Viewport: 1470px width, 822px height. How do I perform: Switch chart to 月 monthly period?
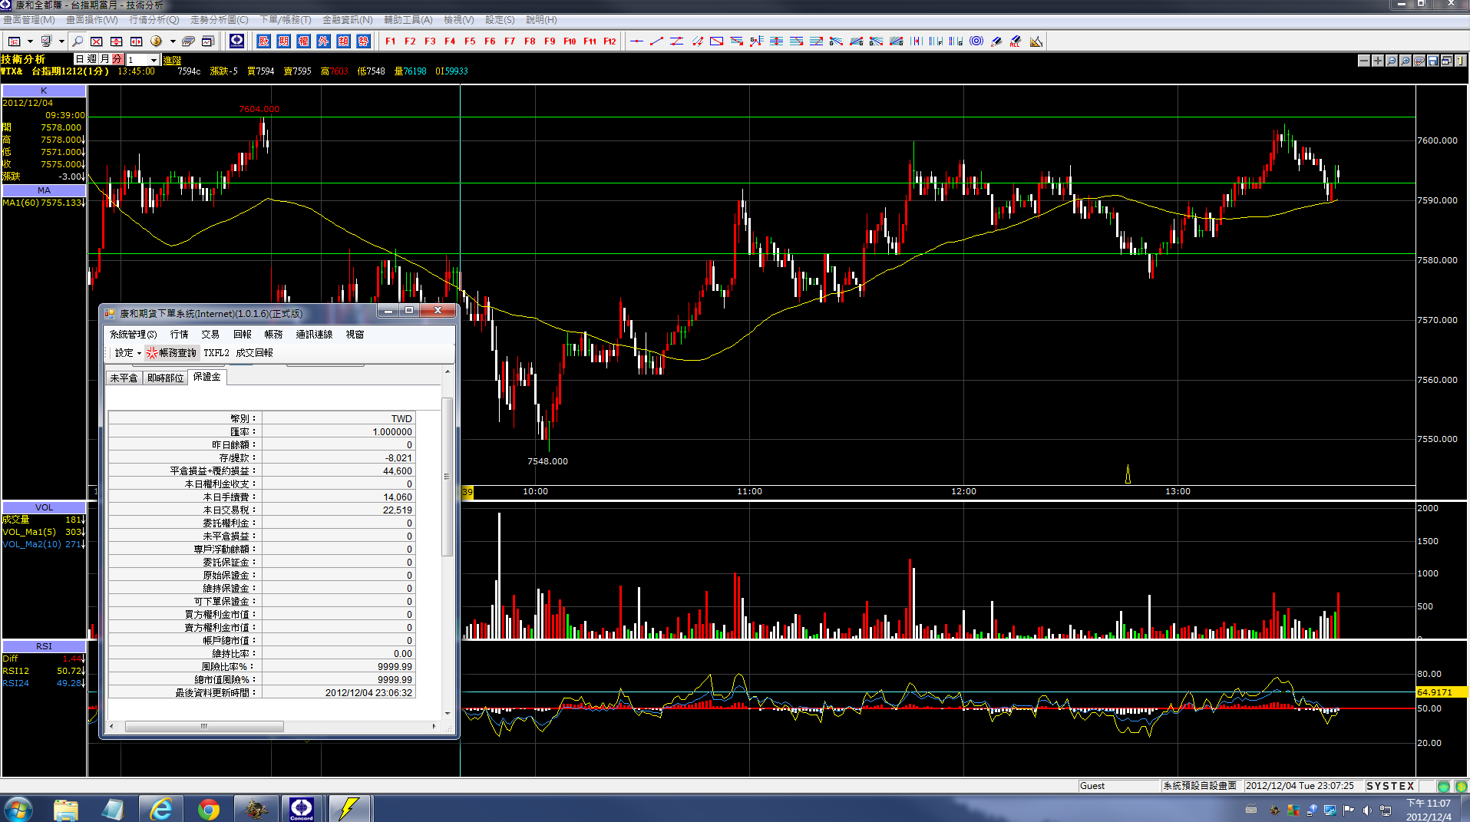pos(104,59)
